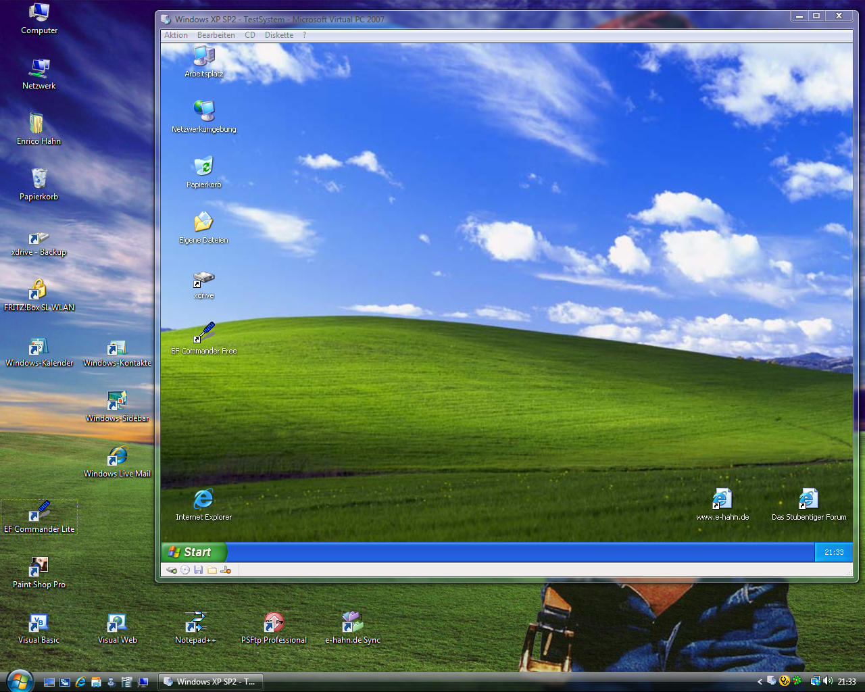Select EF Commander Free shortcut in XP guest
The image size is (865, 692).
pyautogui.click(x=203, y=333)
